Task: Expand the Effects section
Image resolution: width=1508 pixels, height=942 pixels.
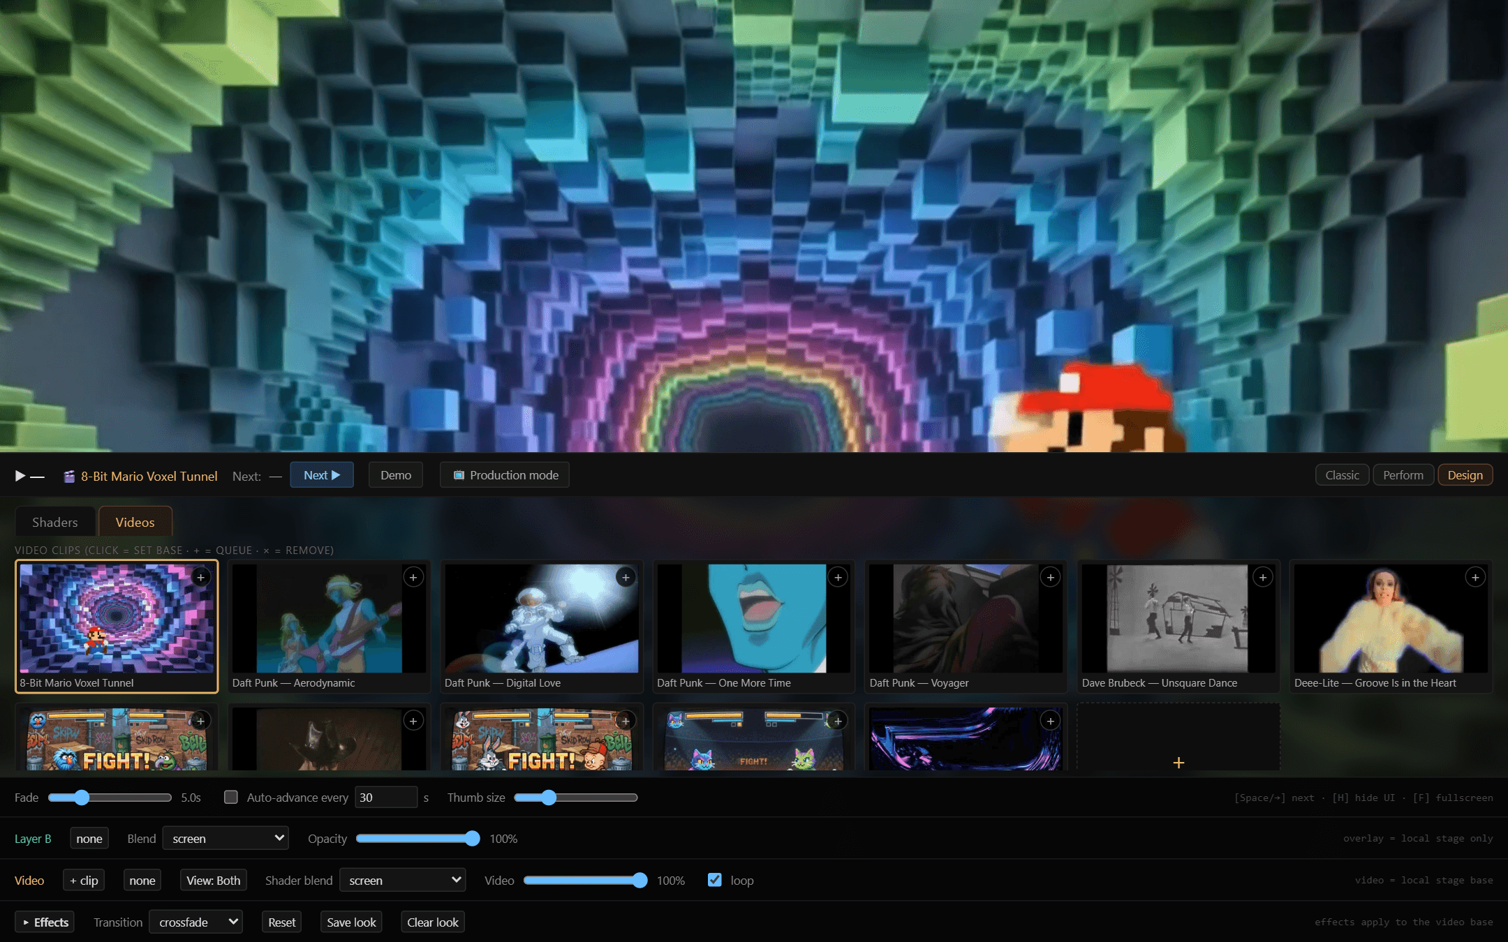Action: click(45, 922)
